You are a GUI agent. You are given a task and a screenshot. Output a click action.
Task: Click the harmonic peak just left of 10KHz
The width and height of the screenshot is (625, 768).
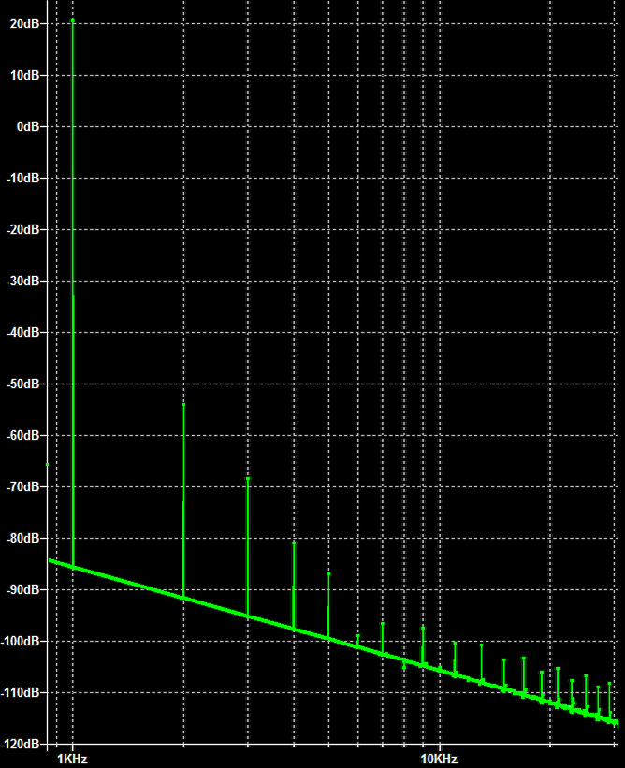423,628
